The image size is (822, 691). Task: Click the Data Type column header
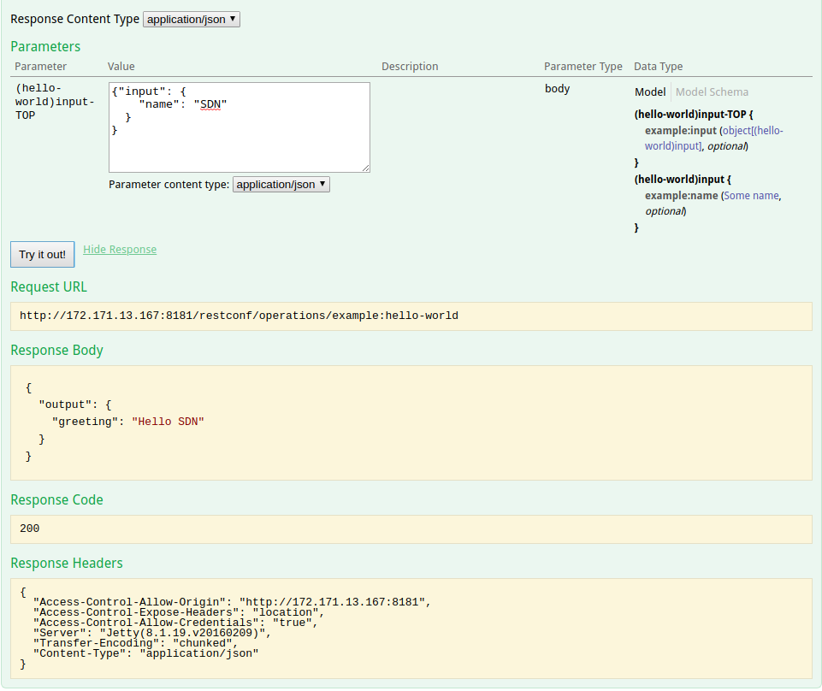pos(659,67)
